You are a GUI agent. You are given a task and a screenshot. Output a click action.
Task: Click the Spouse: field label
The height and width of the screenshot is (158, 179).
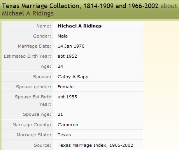[42, 77]
